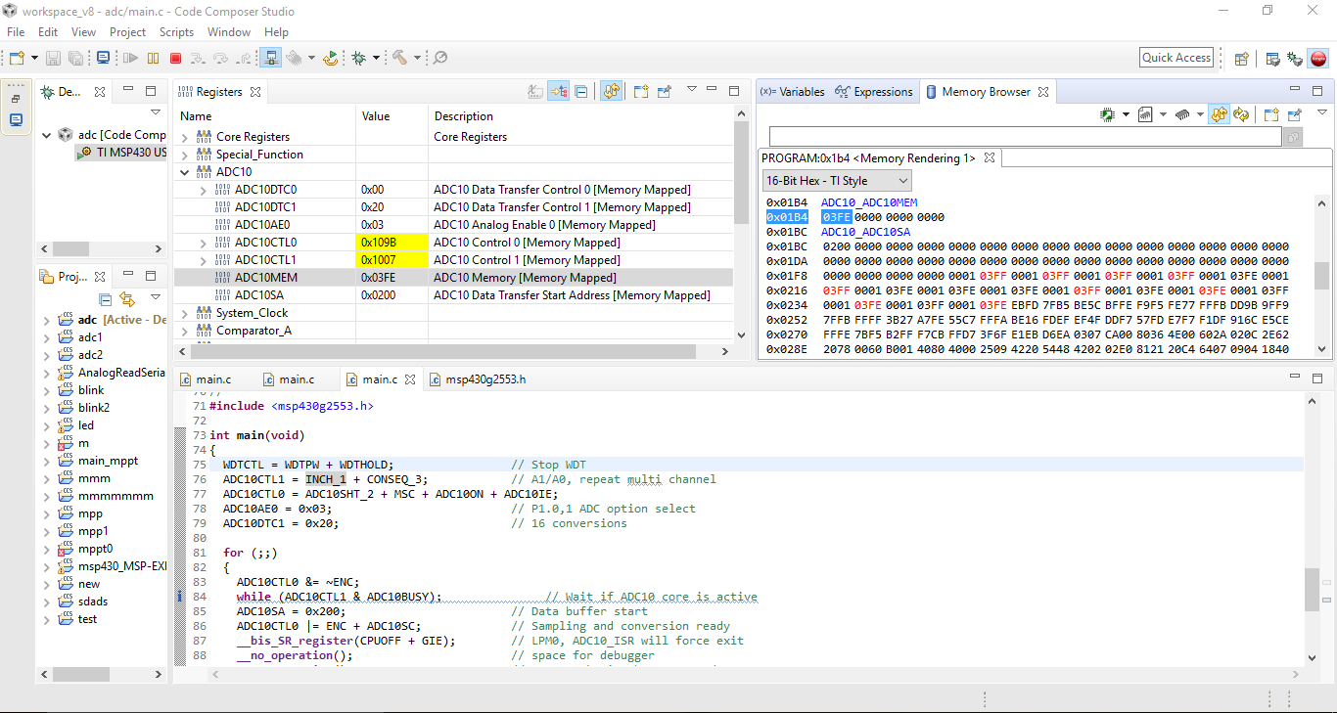
Task: Expand the ADC10CTL0 register row
Action: click(203, 243)
